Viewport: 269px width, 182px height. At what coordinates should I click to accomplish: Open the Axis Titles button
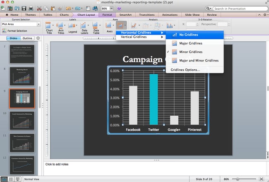pos(62,27)
